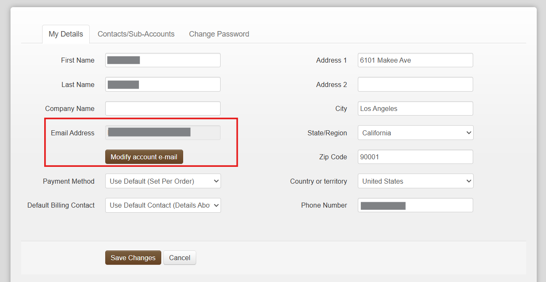Open the State/Region dropdown

(x=415, y=133)
